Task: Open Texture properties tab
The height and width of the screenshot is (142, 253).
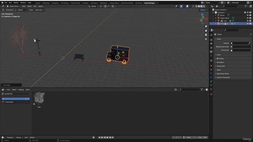Action: point(211,94)
